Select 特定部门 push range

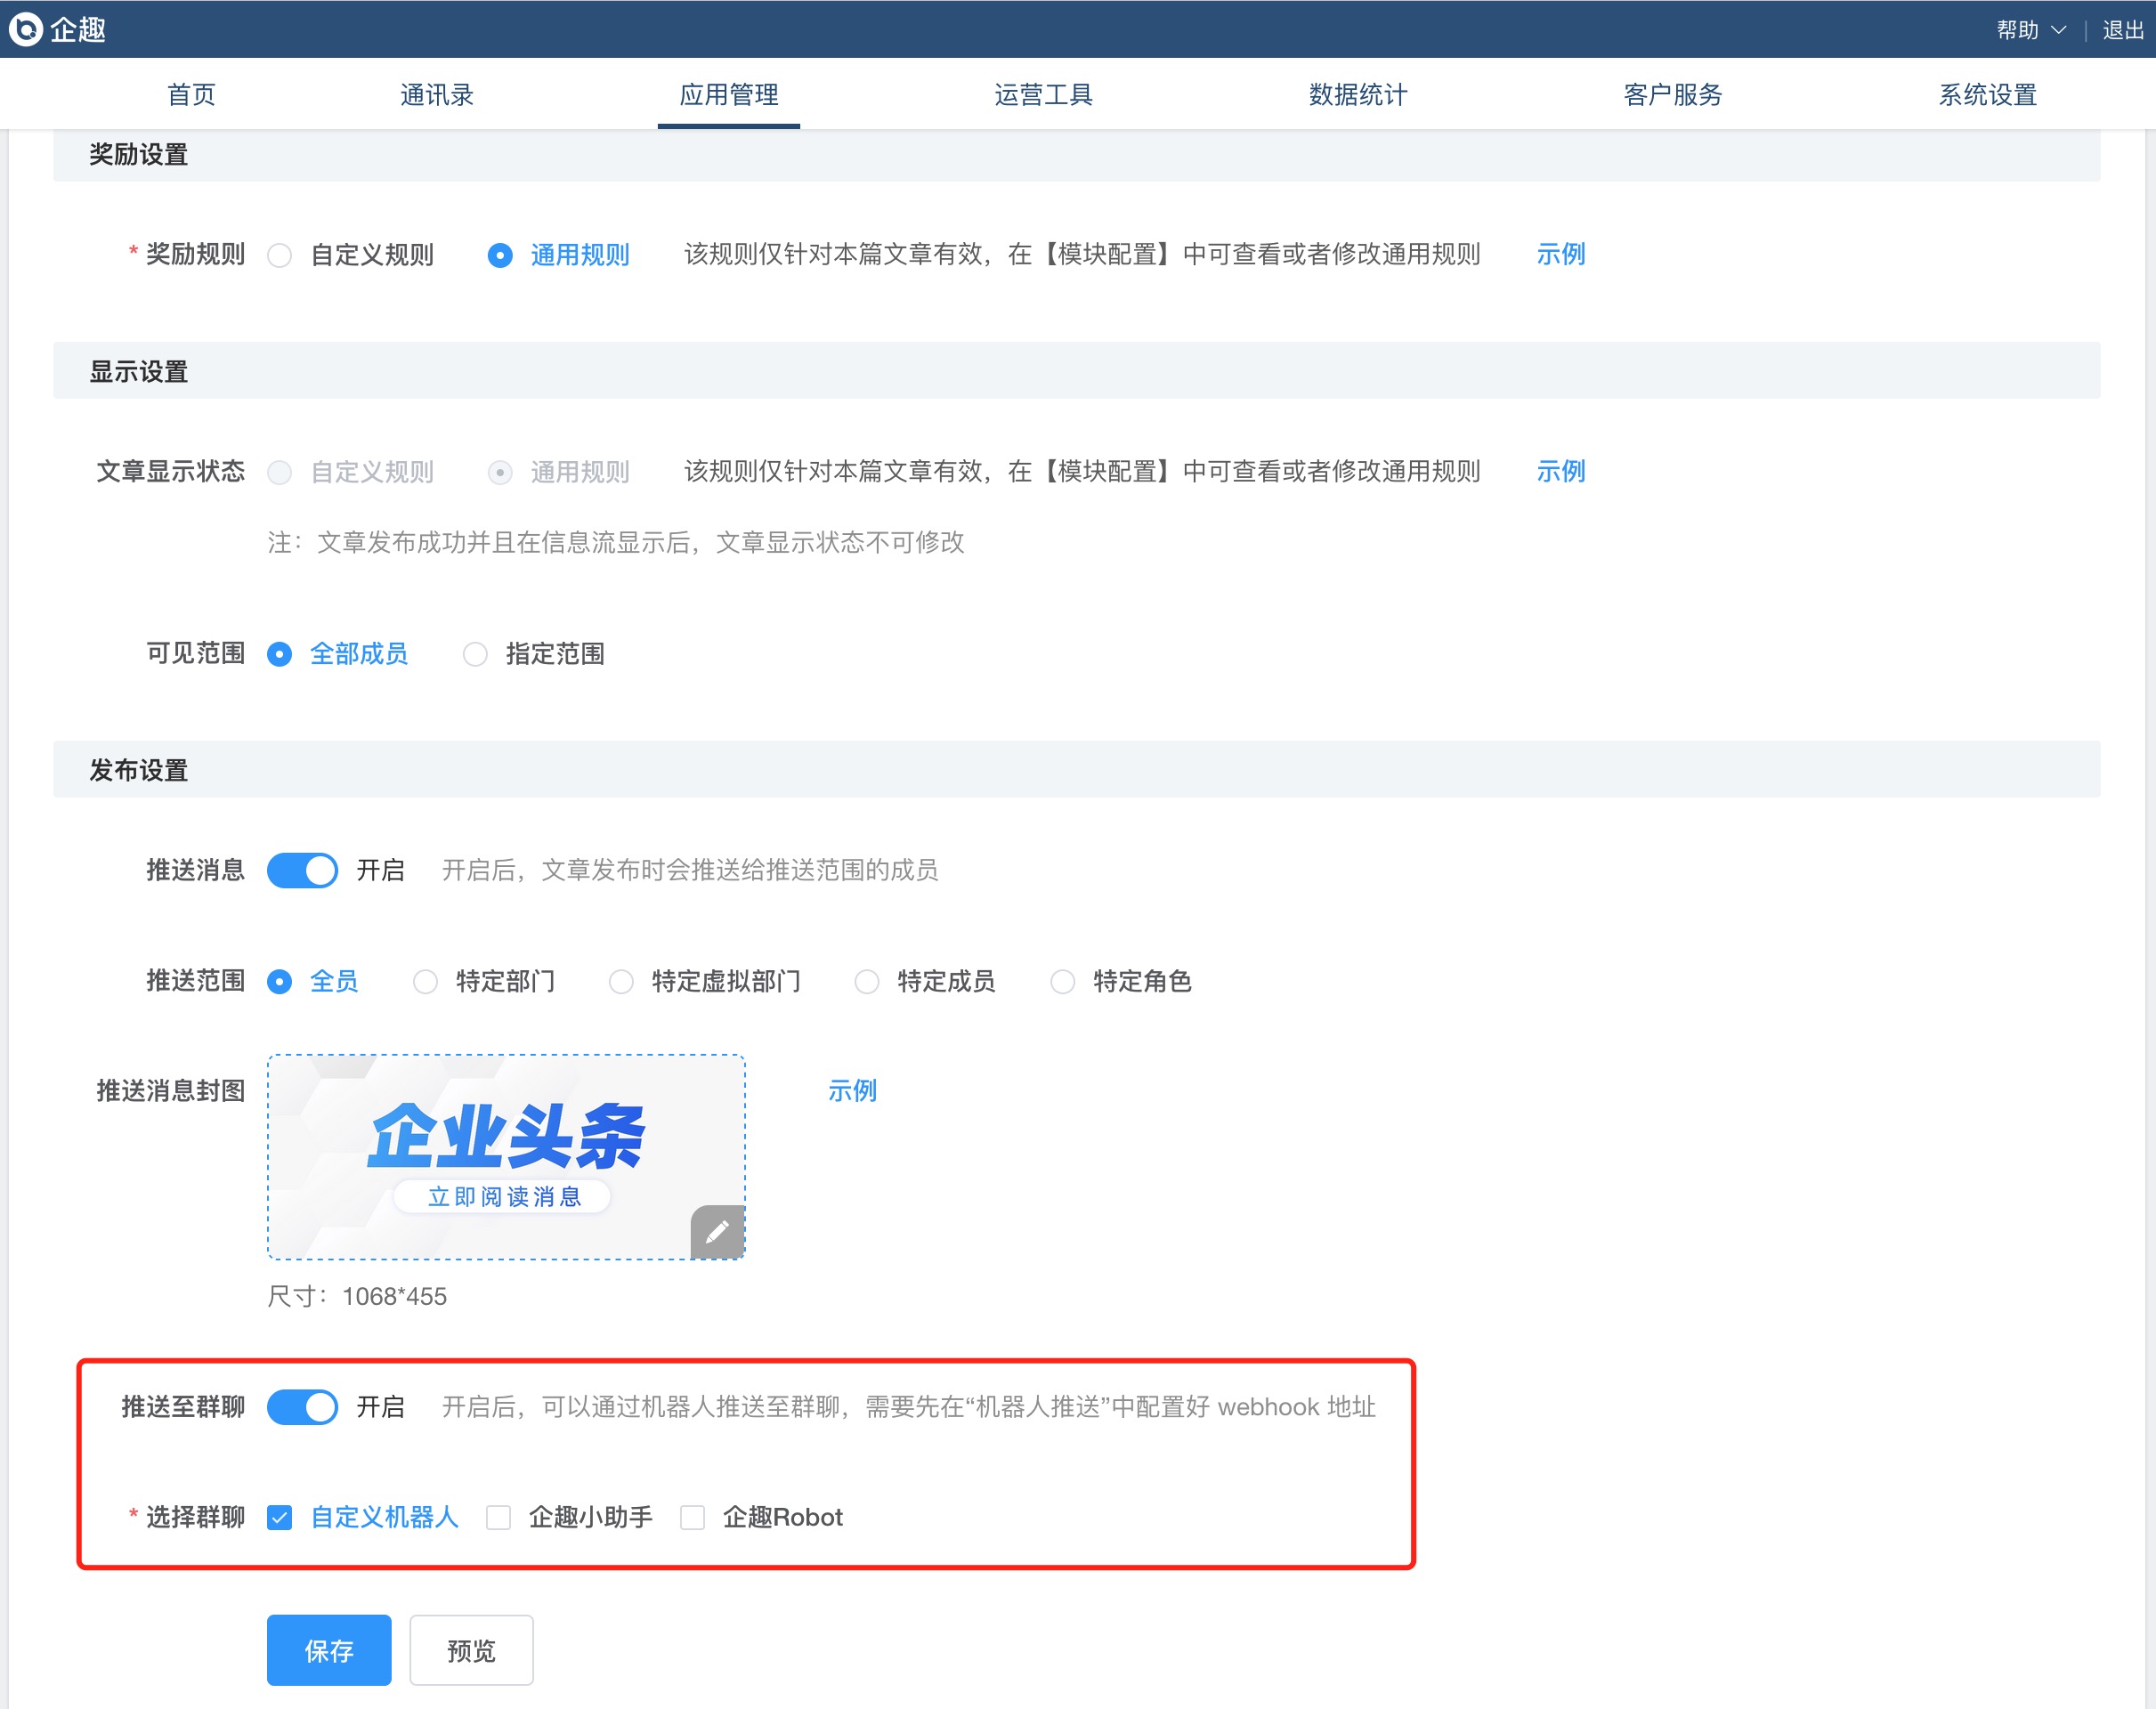[426, 982]
